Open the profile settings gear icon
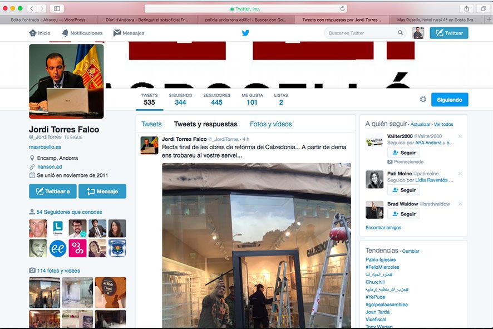Image resolution: width=493 pixels, height=329 pixels. [x=423, y=99]
